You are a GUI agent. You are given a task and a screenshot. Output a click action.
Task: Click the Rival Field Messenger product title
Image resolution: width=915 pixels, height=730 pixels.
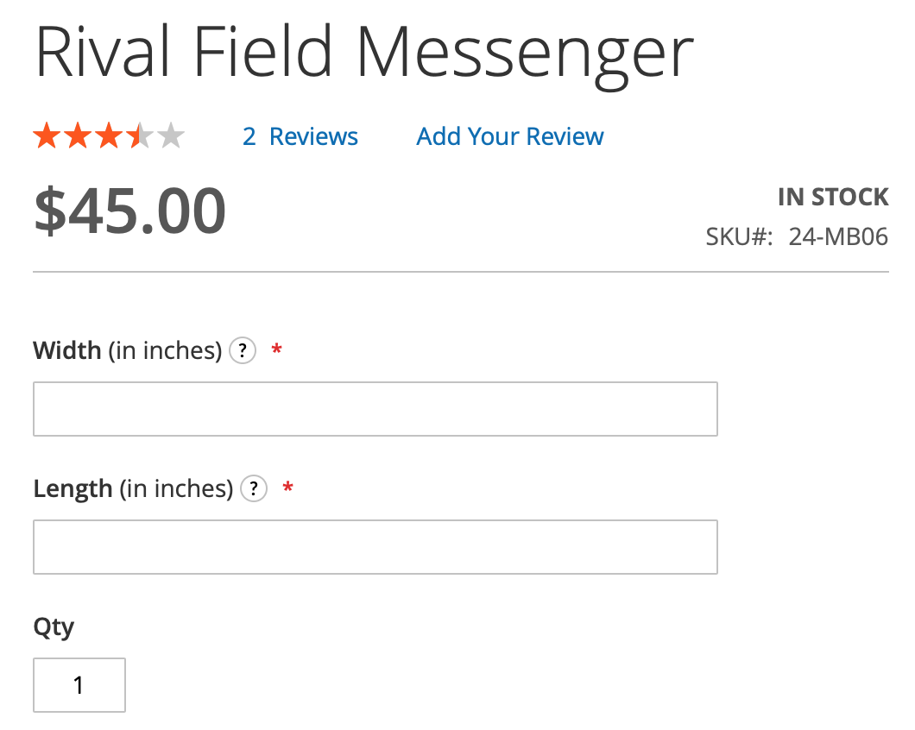pos(364,53)
